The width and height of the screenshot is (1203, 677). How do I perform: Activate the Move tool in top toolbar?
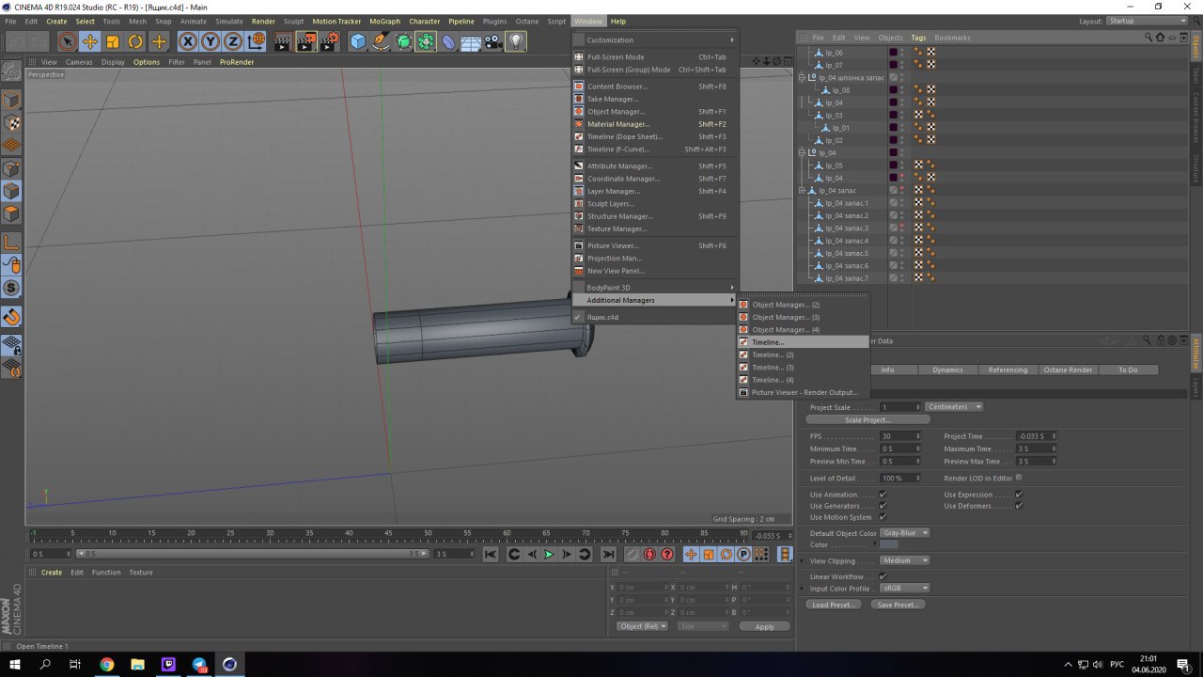[90, 41]
